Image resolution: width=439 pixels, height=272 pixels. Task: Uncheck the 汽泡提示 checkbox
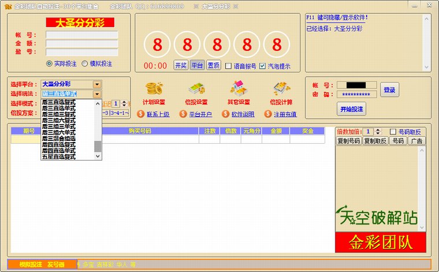pos(263,66)
